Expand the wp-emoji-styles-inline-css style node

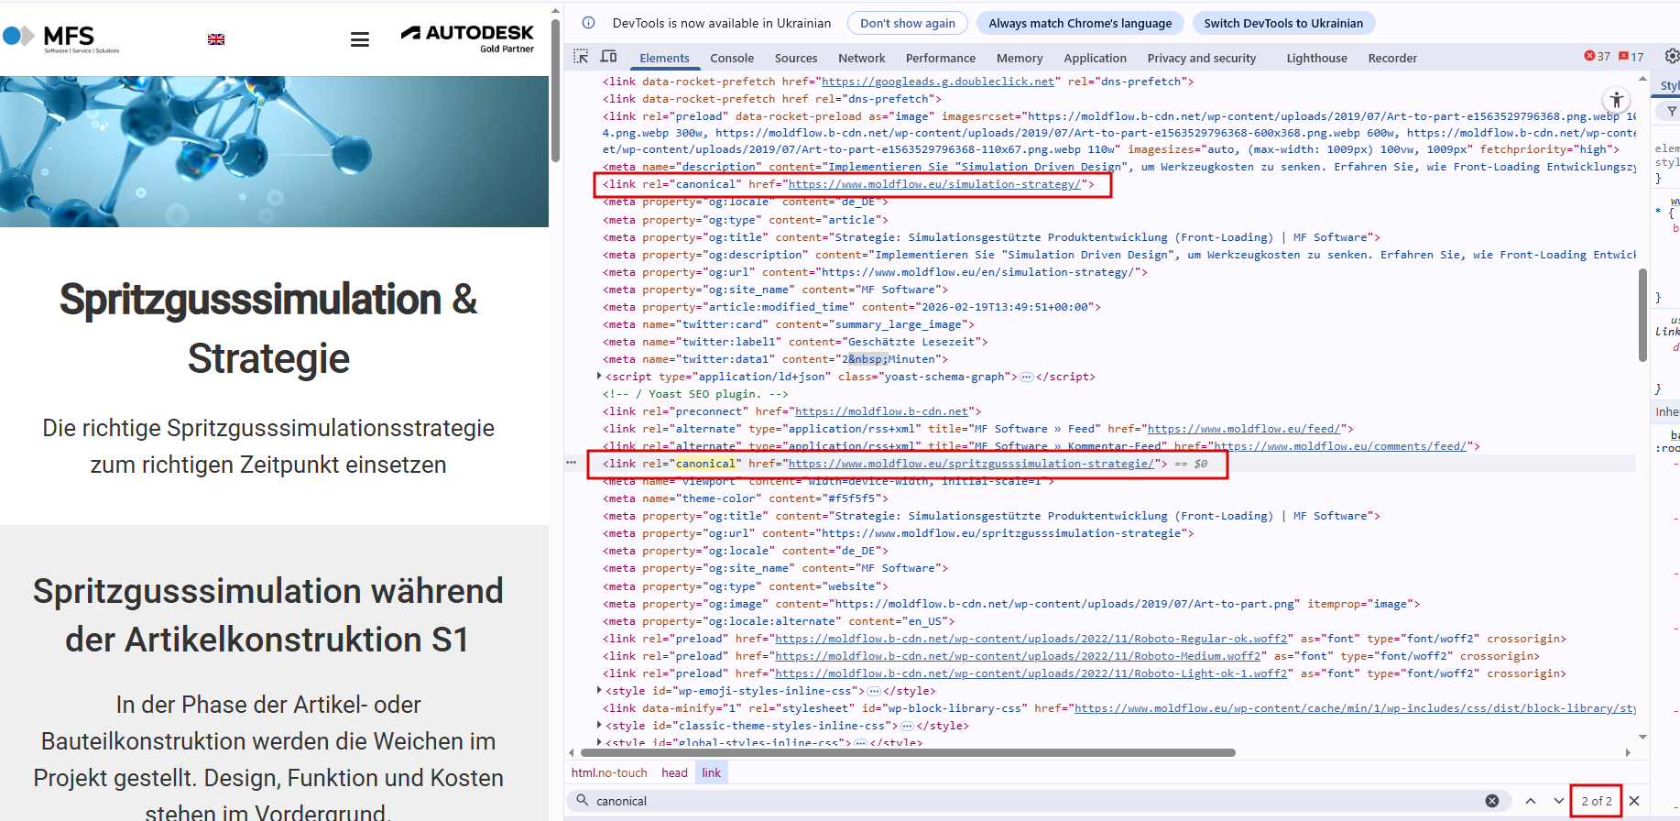pos(599,691)
